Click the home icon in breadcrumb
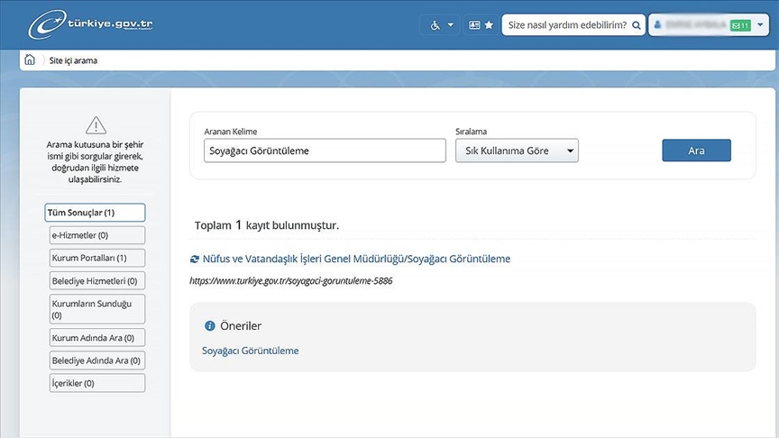779x438 pixels. pos(31,60)
